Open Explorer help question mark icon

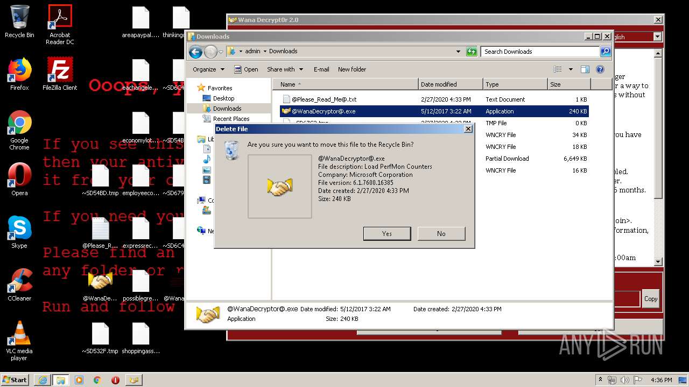click(x=600, y=69)
